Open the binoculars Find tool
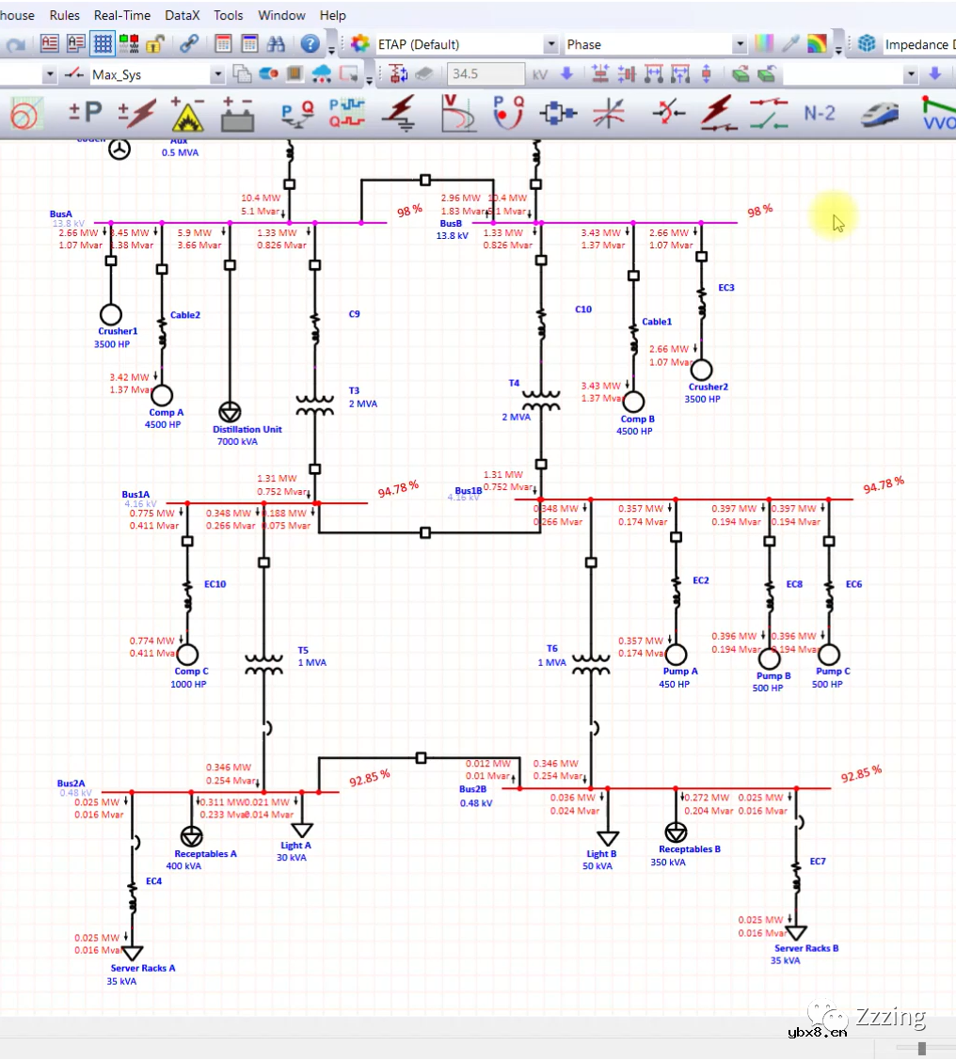Viewport: 956px width, 1061px height. tap(276, 44)
